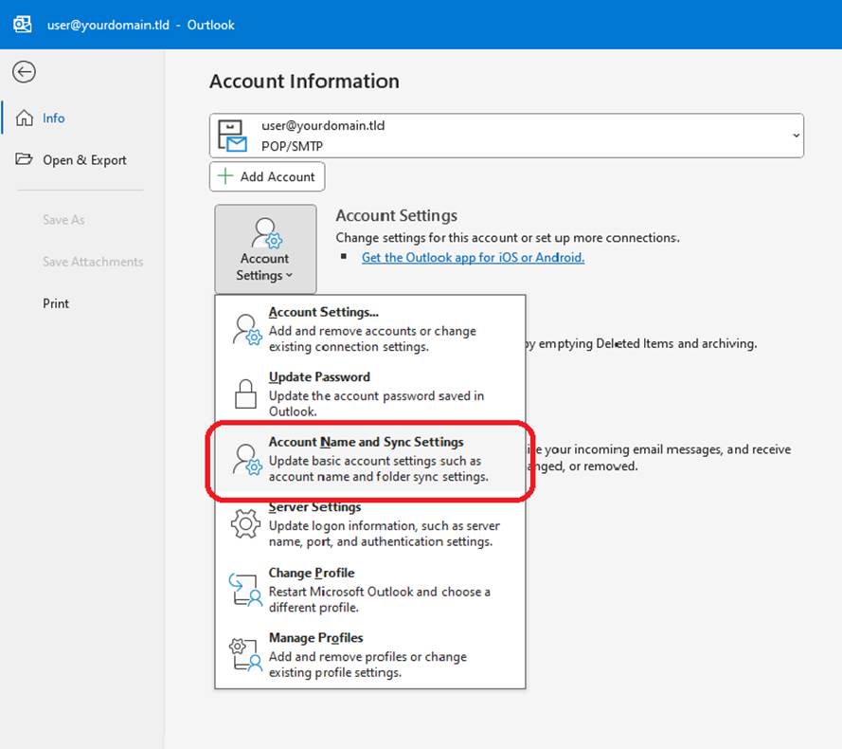Select Account Name and Sync Settings
Screen dimensions: 842x749
(370, 459)
